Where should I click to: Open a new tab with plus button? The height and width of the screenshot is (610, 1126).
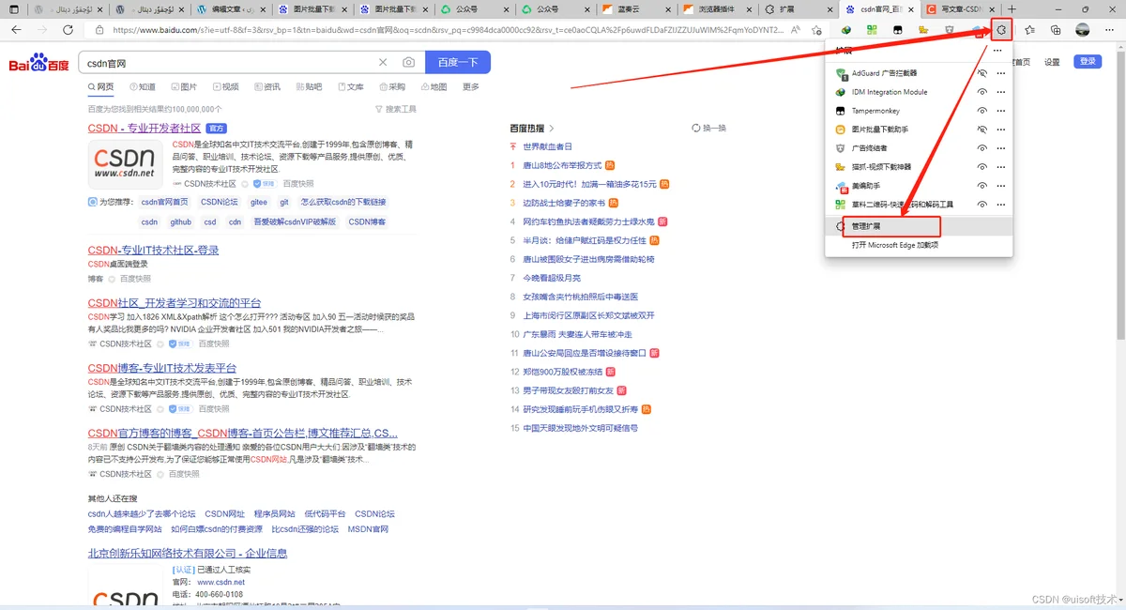pos(1012,9)
